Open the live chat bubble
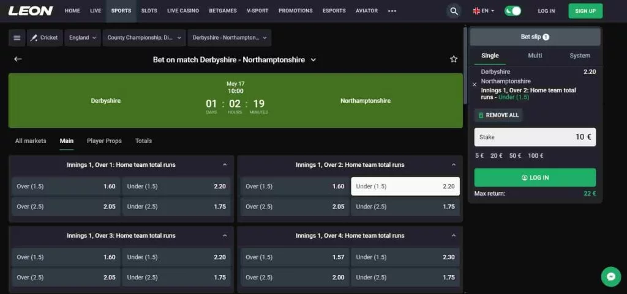Image resolution: width=627 pixels, height=294 pixels. [x=610, y=277]
